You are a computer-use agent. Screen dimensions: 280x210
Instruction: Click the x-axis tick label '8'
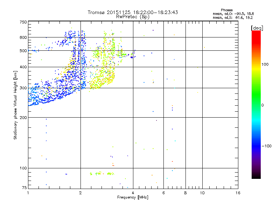185,193
